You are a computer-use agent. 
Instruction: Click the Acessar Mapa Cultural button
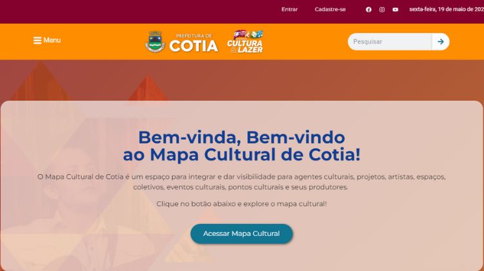point(241,234)
